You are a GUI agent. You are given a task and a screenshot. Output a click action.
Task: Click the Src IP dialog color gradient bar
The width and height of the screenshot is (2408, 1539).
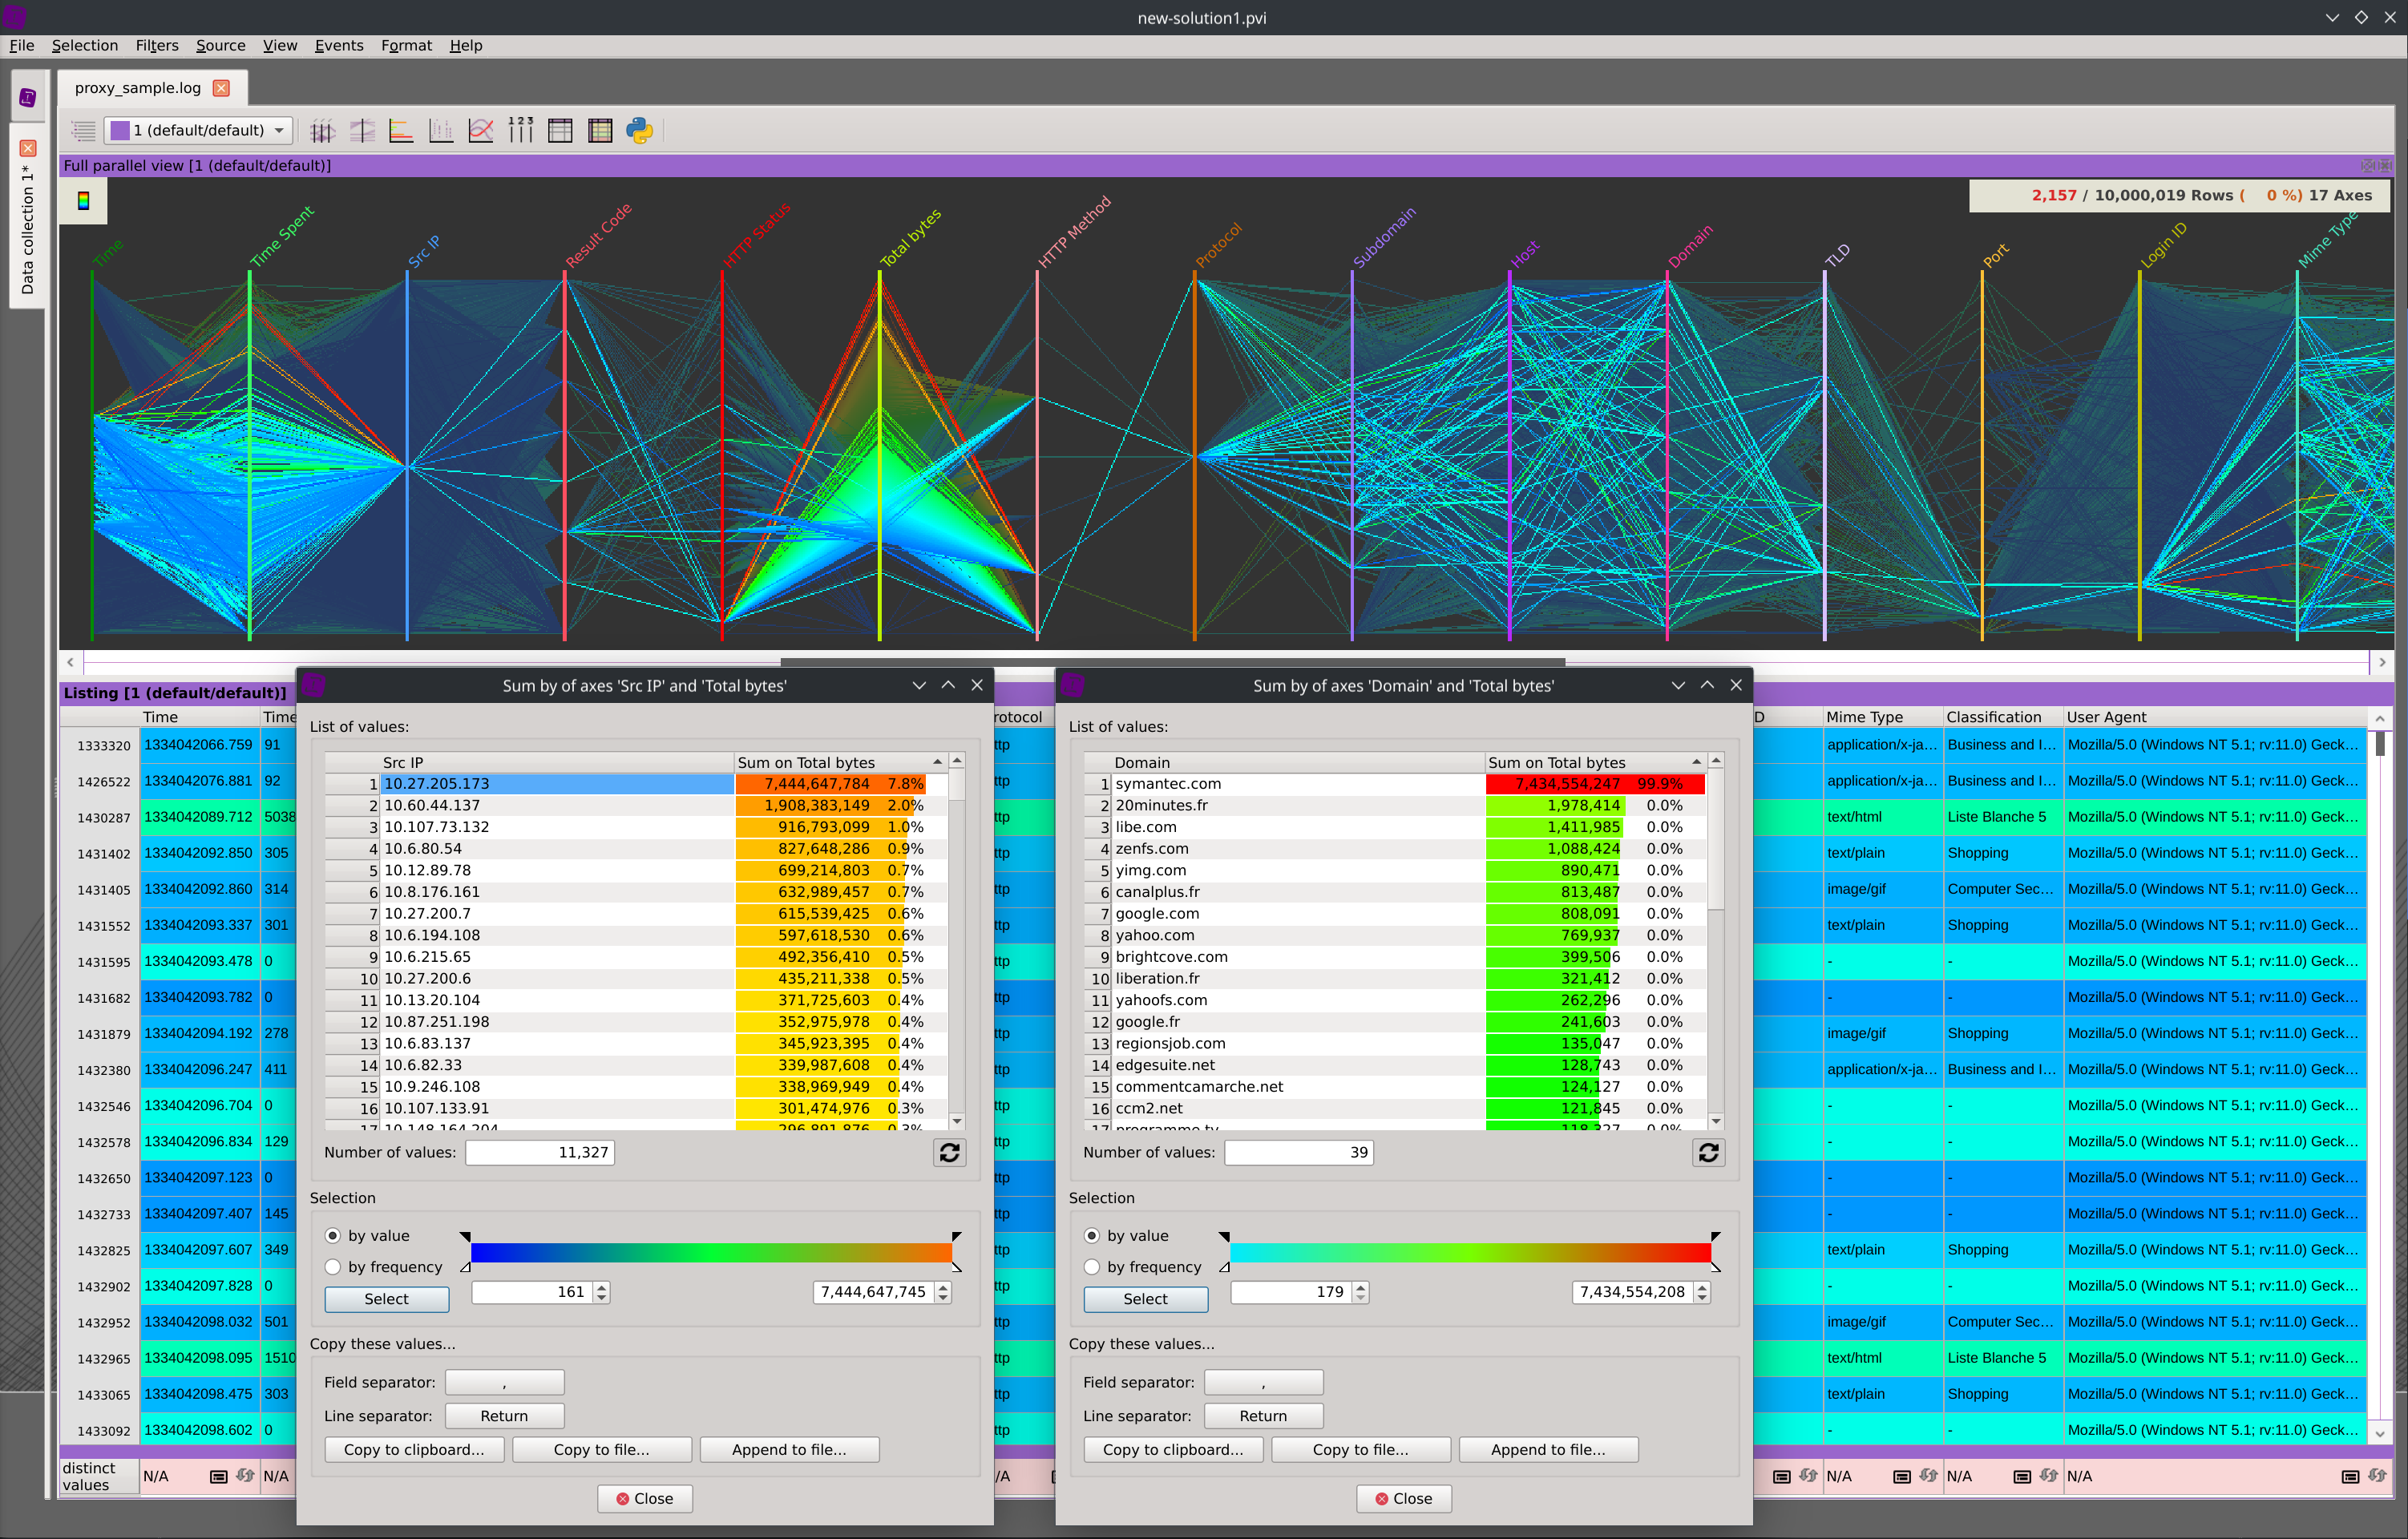[710, 1252]
